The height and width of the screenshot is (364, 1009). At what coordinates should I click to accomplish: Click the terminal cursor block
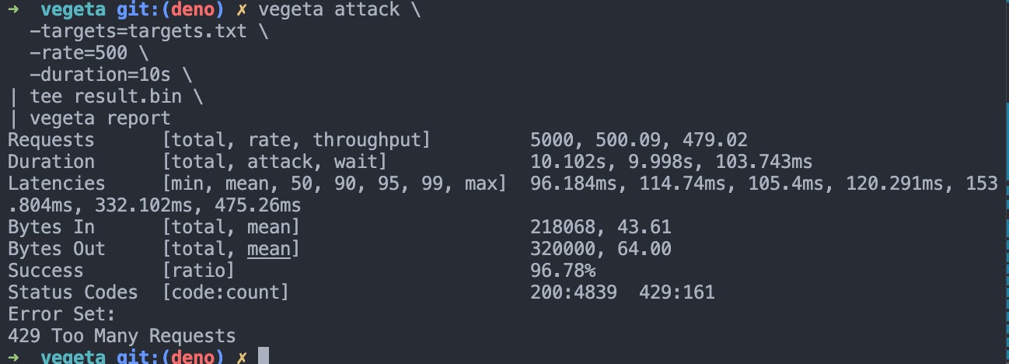[x=263, y=357]
